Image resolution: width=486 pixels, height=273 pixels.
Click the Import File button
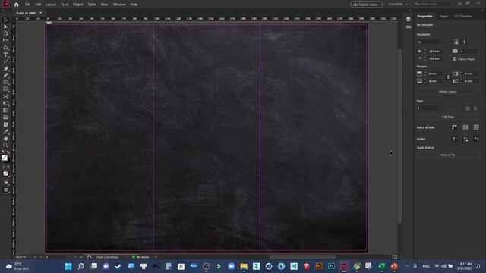tap(448, 155)
